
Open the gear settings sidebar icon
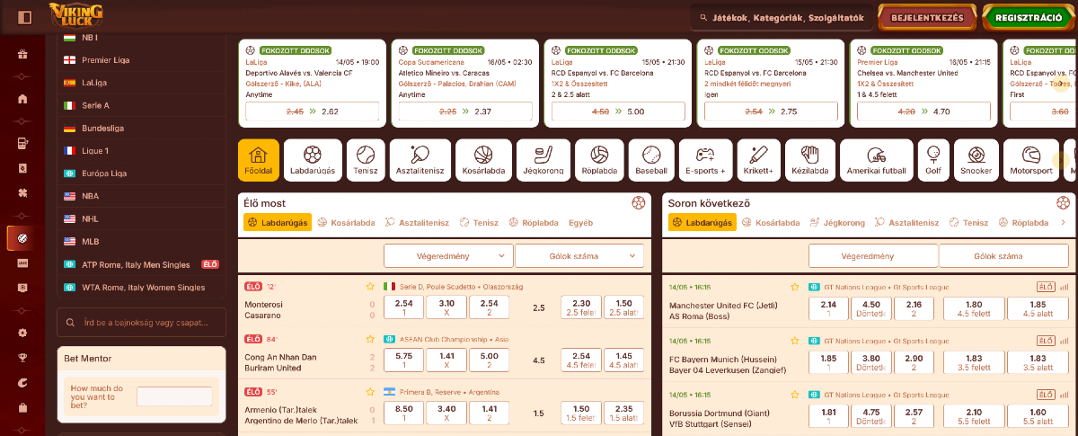click(x=22, y=333)
